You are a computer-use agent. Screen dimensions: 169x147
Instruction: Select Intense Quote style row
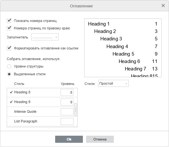coord(42,112)
